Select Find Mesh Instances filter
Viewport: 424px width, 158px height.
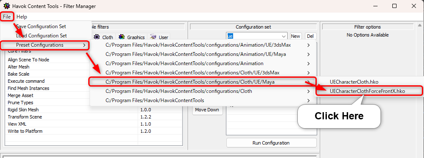(x=28, y=88)
